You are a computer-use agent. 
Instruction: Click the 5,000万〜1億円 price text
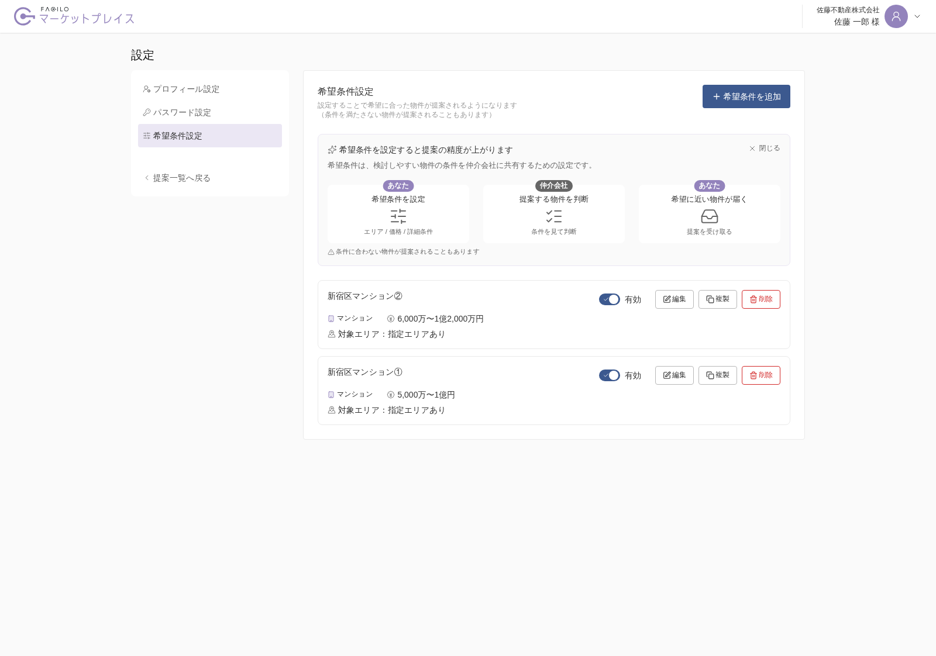click(426, 395)
